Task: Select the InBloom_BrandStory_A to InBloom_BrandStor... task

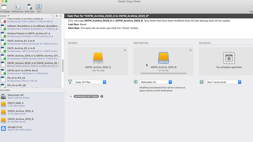Action: point(31,27)
